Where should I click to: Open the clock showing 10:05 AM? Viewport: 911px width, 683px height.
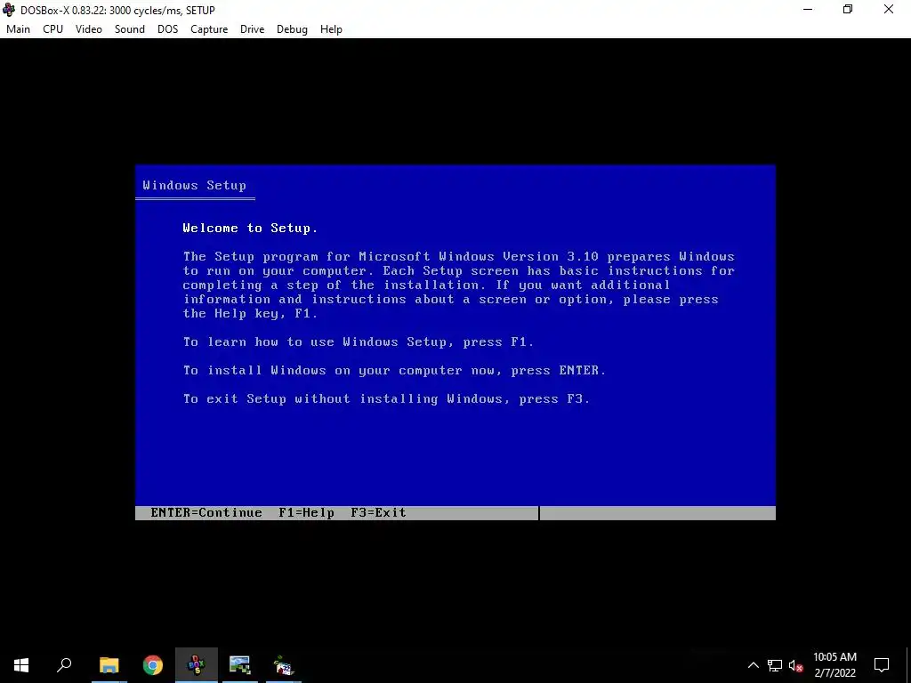pyautogui.click(x=834, y=665)
